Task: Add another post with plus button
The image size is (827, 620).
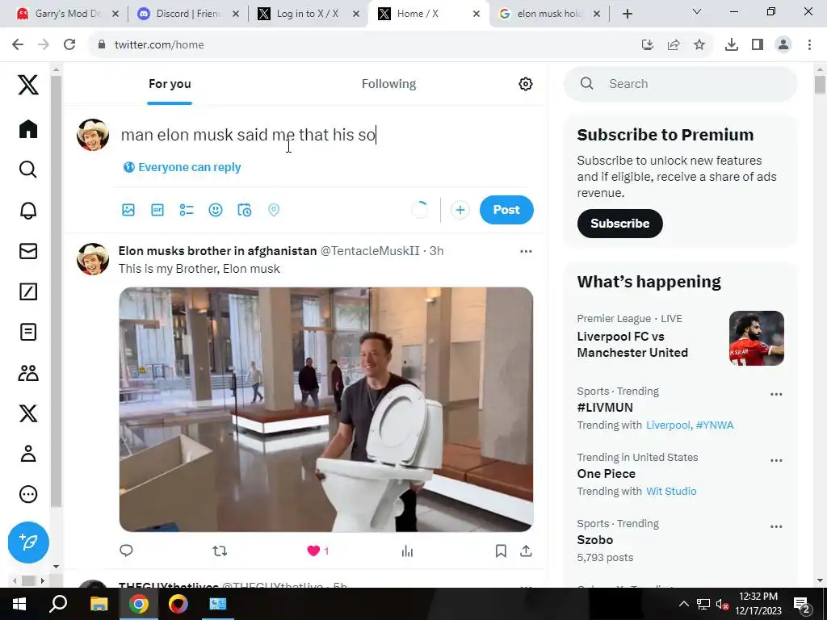Action: [x=460, y=210]
